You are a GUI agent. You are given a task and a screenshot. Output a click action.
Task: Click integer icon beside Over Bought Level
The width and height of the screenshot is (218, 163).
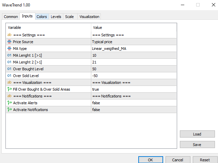[x=9, y=69]
